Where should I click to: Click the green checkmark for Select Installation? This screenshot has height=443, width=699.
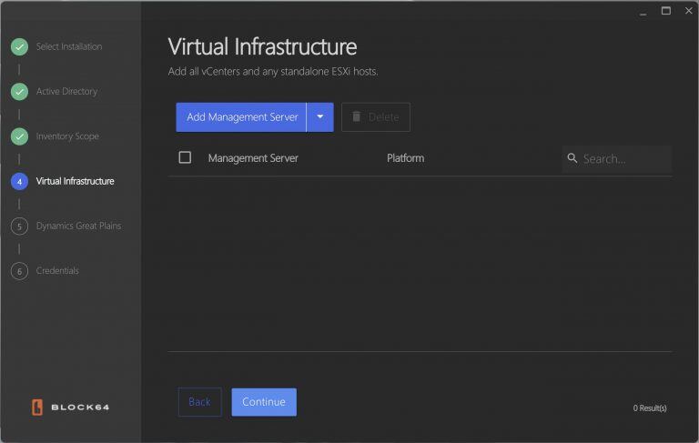[19, 46]
